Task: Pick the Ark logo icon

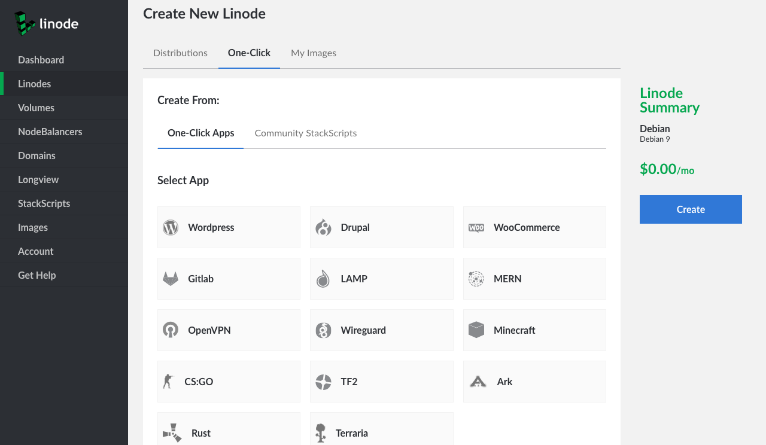Action: [x=478, y=382]
